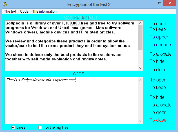The width and height of the screenshot is (178, 132).
Task: Click the red To close link
Action: pyautogui.click(x=158, y=120)
